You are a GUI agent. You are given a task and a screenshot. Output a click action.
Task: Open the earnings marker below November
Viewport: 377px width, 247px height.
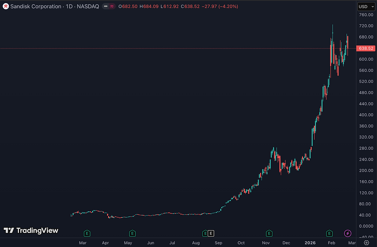[269, 233]
